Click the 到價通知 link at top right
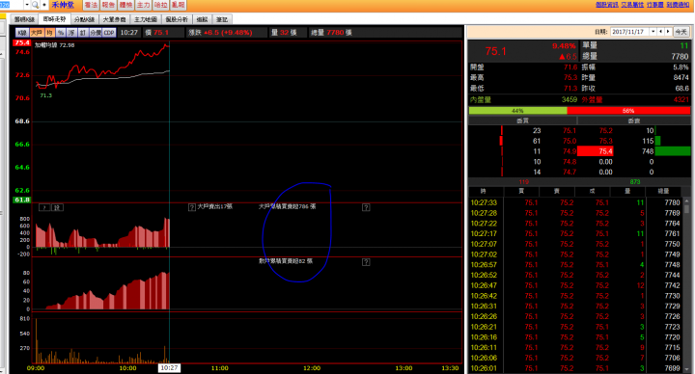This screenshot has width=695, height=374. coord(678,5)
